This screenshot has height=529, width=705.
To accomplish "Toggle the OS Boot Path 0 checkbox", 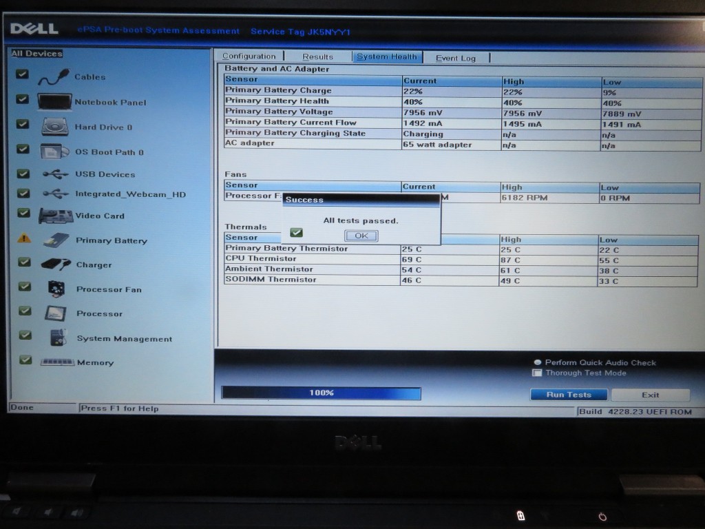I will pyautogui.click(x=23, y=149).
